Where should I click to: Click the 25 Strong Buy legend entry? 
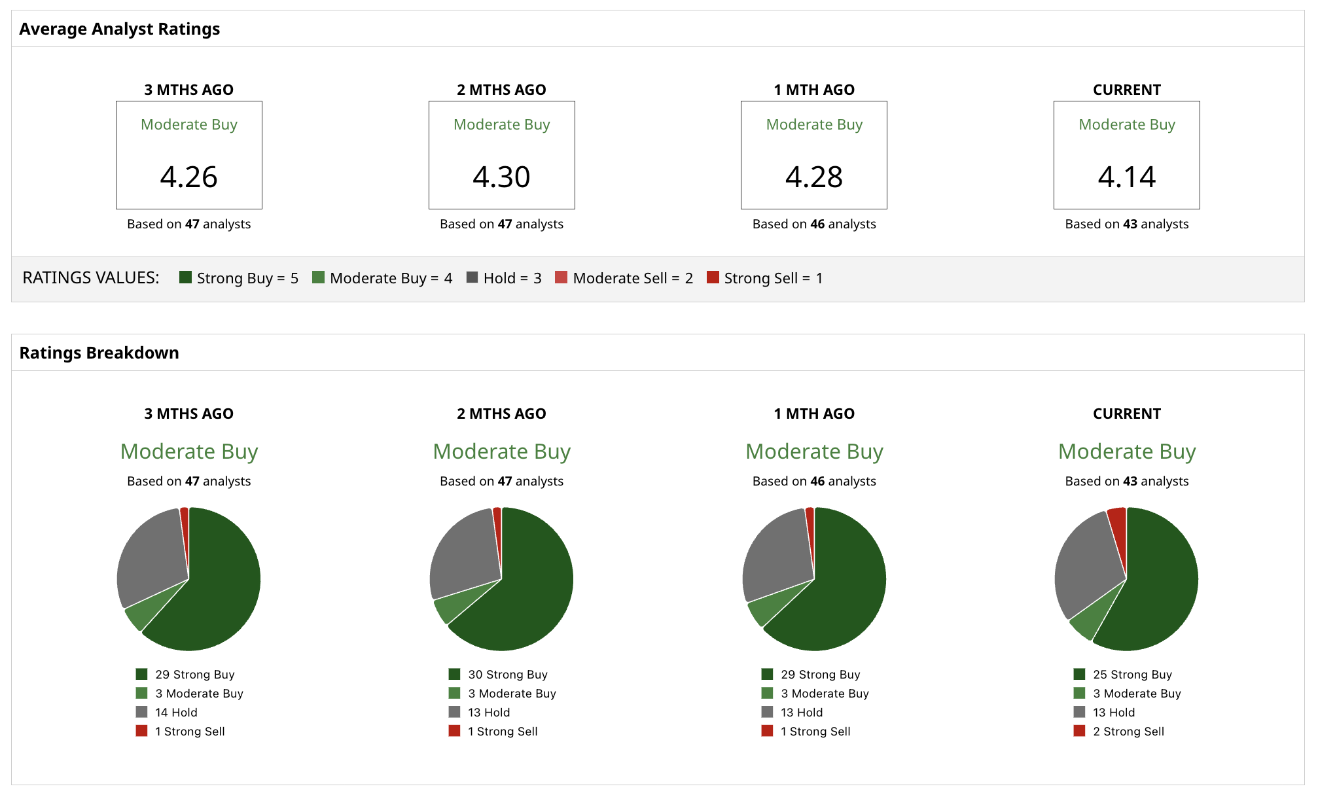pyautogui.click(x=1132, y=674)
